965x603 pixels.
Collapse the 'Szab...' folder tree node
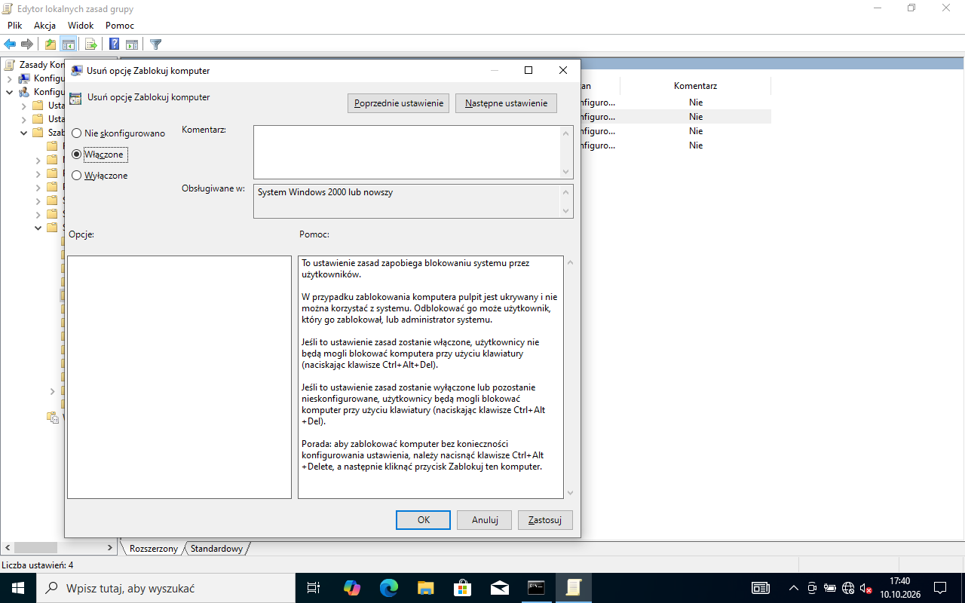tap(24, 133)
